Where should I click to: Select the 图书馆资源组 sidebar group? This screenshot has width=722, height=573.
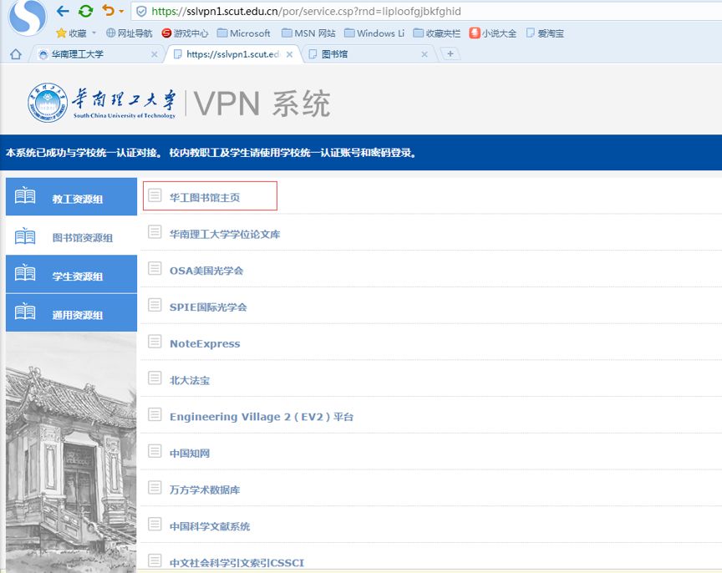(71, 236)
